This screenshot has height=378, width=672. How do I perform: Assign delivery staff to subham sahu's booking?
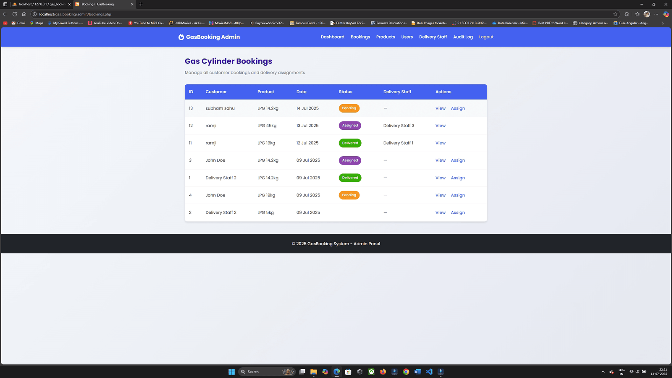(457, 108)
